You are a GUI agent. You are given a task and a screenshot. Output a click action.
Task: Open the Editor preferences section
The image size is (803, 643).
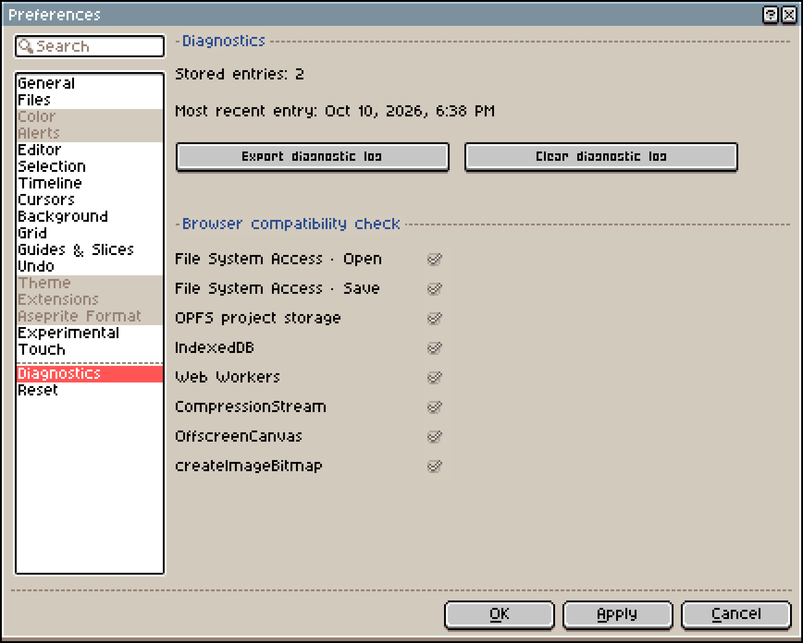click(90, 150)
